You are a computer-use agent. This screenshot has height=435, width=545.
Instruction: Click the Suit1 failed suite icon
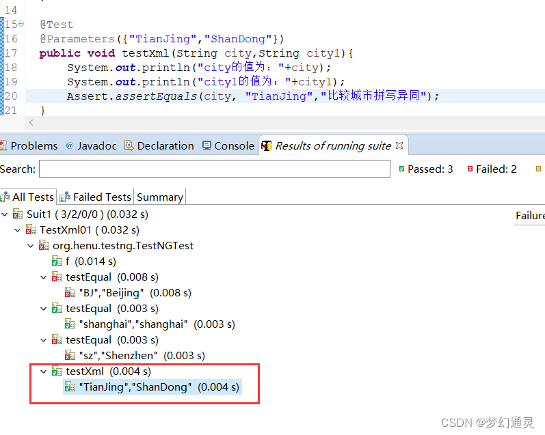18,214
